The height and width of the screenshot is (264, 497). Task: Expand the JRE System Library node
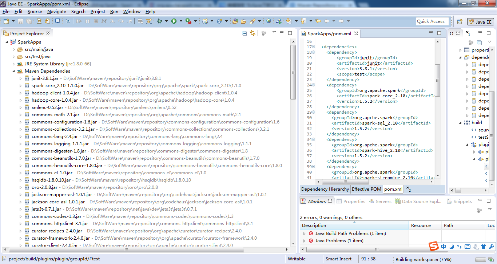(13, 64)
